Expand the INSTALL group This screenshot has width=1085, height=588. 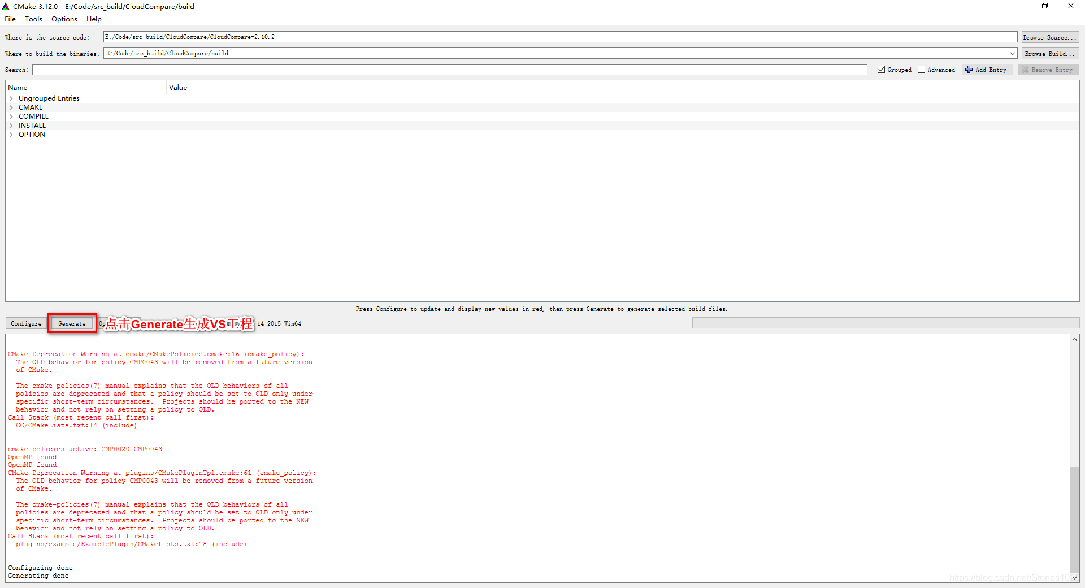pyautogui.click(x=11, y=126)
